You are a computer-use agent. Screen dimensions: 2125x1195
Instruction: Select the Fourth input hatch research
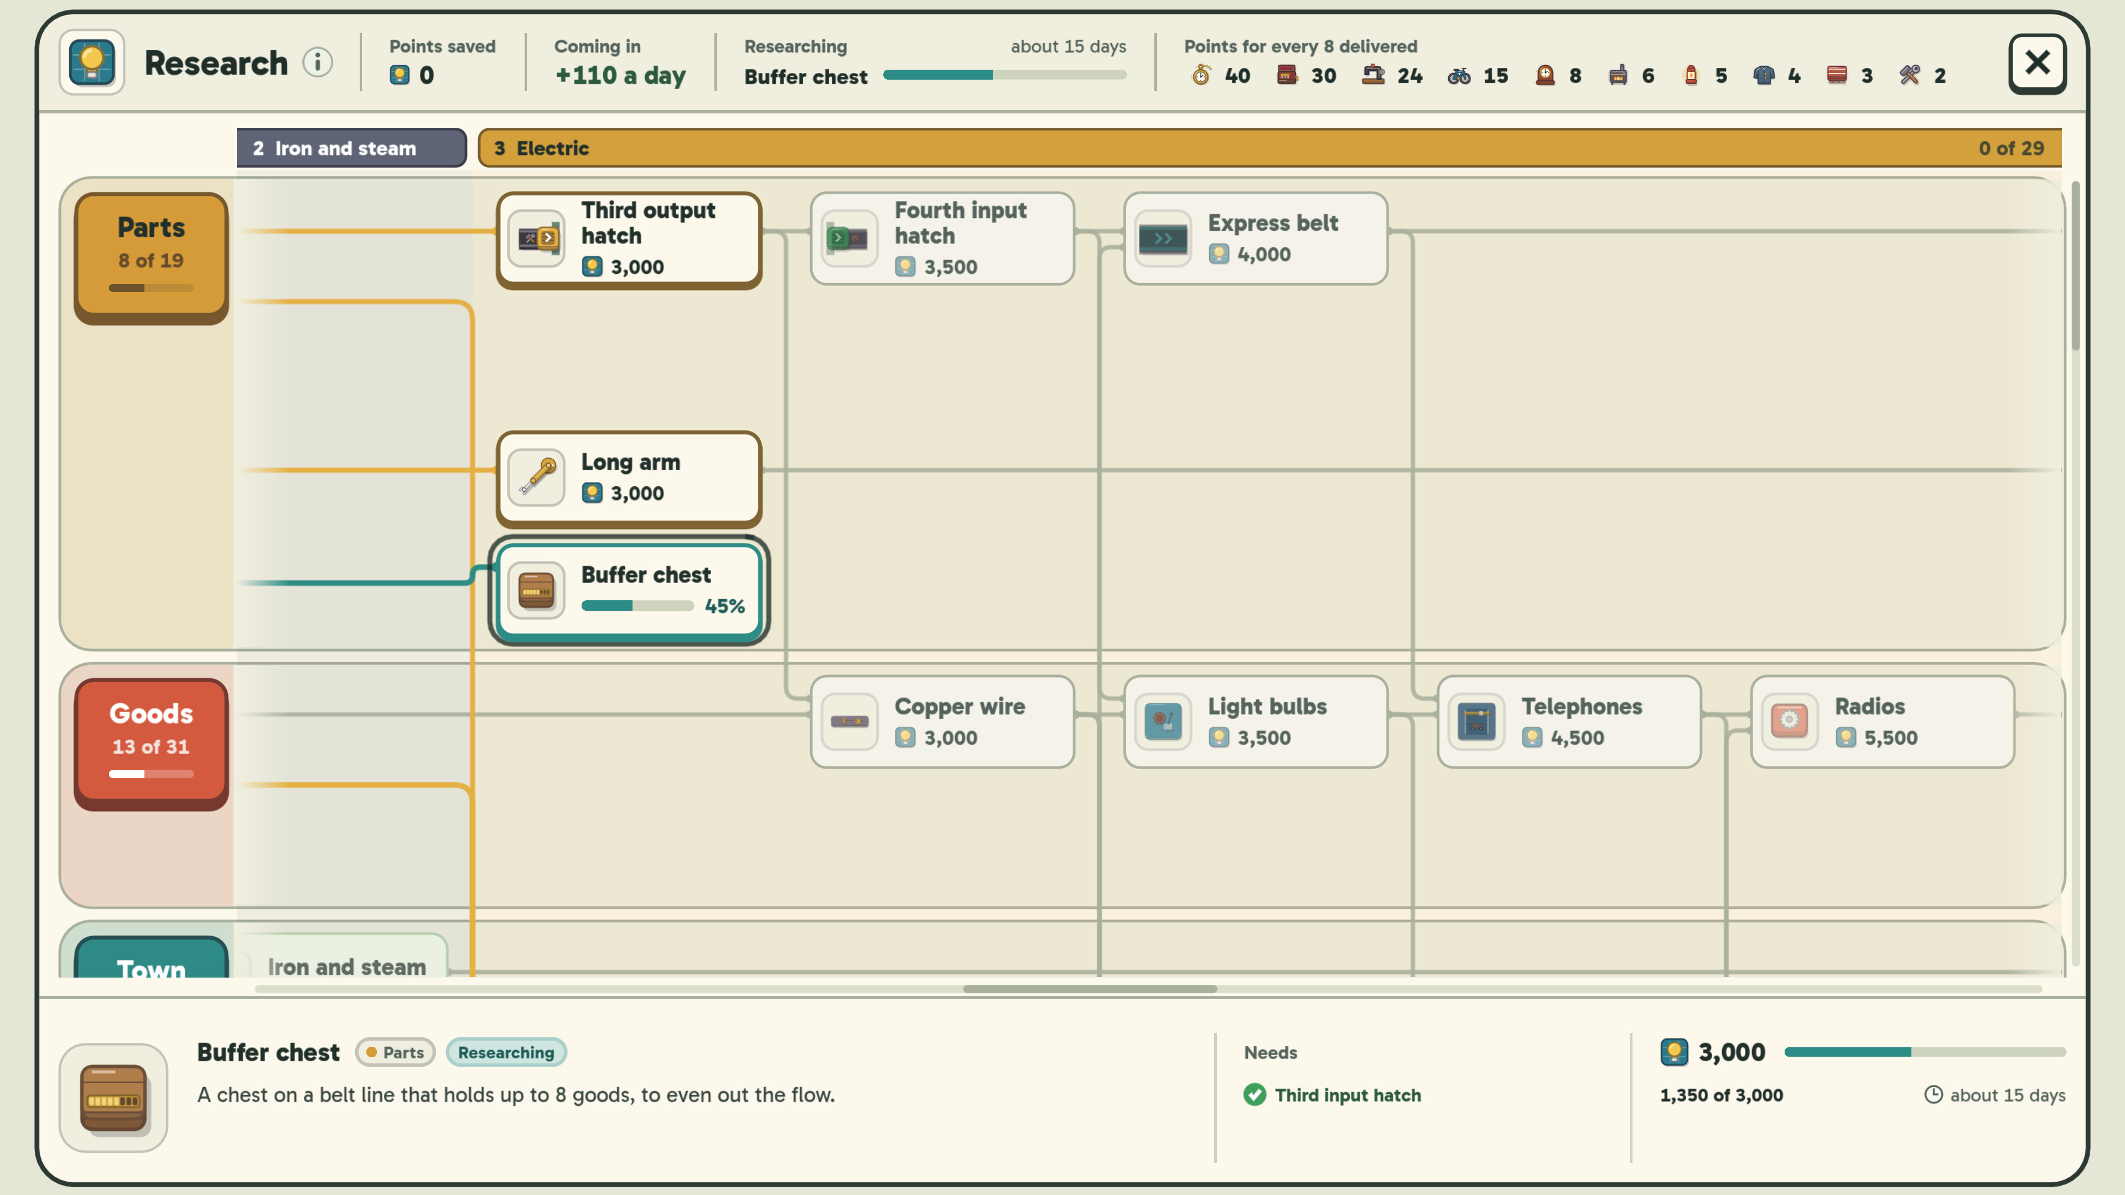point(942,239)
